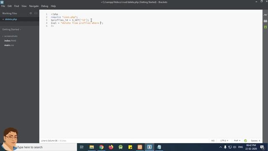Open Sticky Notes from taskbar
This screenshot has width=268, height=151.
tap(130, 147)
